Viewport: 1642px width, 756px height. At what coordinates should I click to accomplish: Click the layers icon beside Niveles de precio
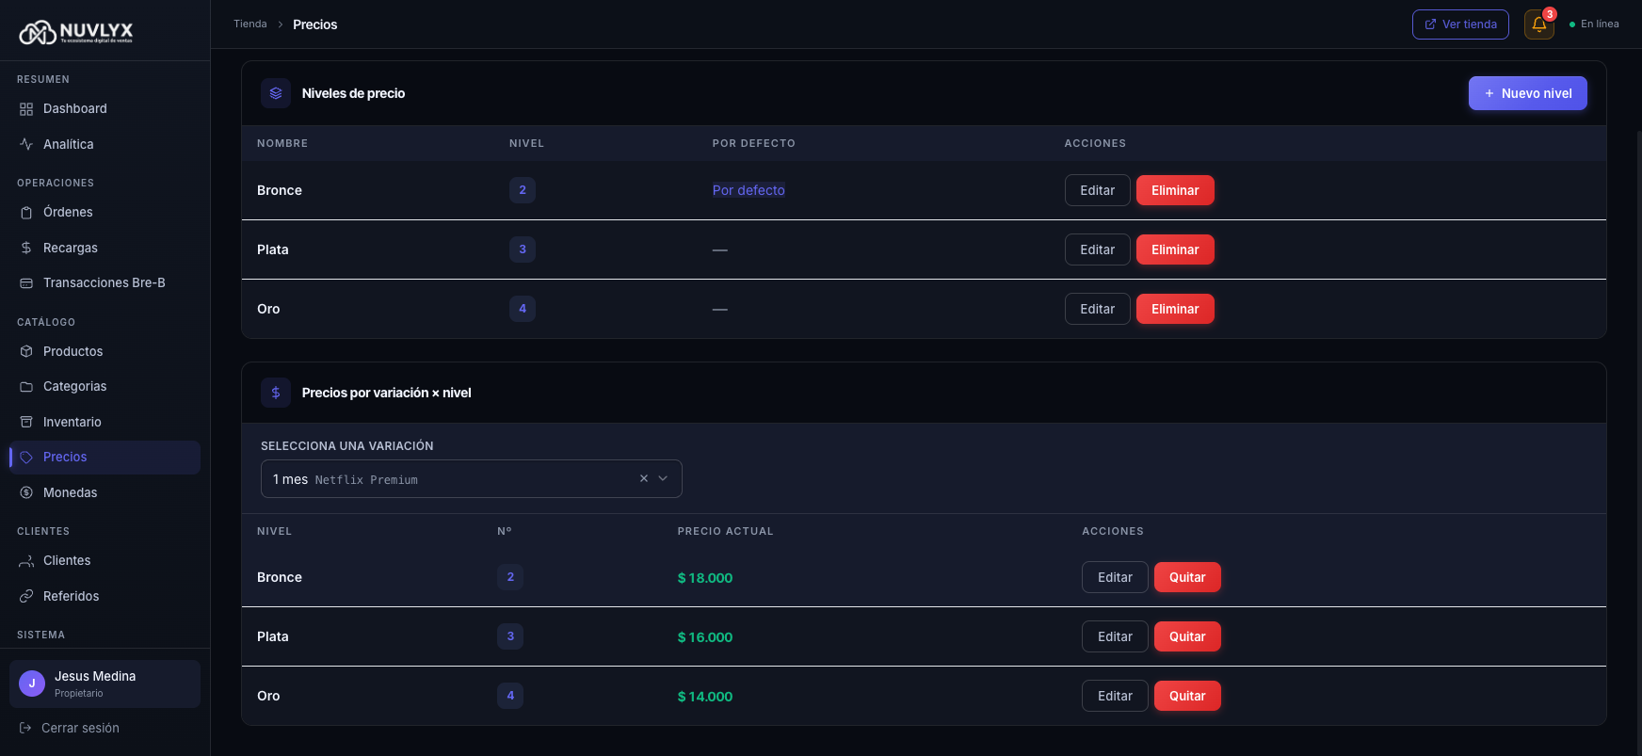click(276, 93)
